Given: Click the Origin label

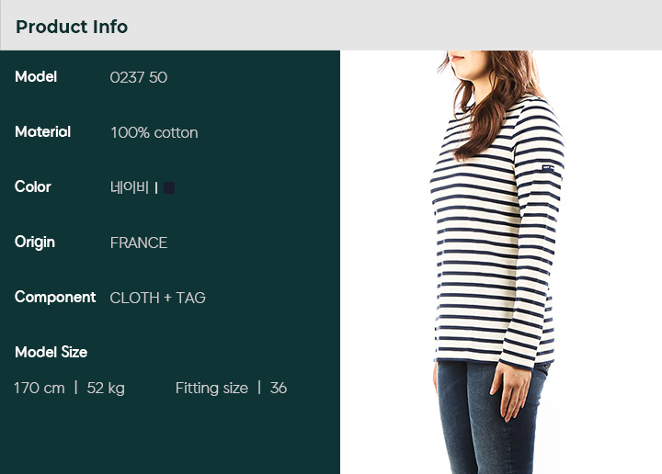Looking at the screenshot, I should coord(35,243).
